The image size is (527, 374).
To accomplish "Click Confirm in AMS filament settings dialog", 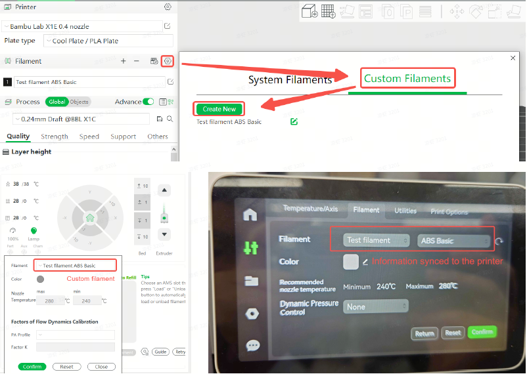I will [32, 367].
